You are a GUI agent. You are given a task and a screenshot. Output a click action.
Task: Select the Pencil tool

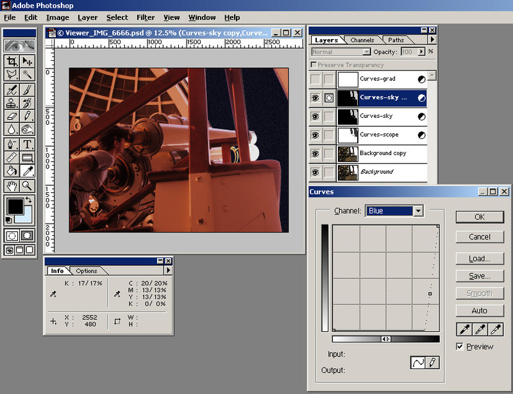click(28, 116)
